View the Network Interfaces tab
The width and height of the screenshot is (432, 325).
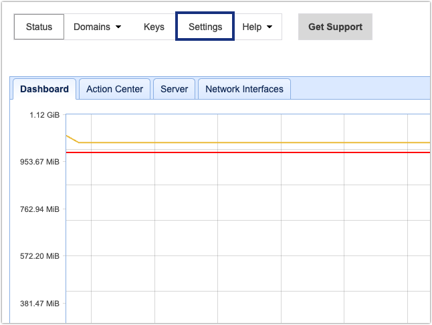click(x=244, y=89)
